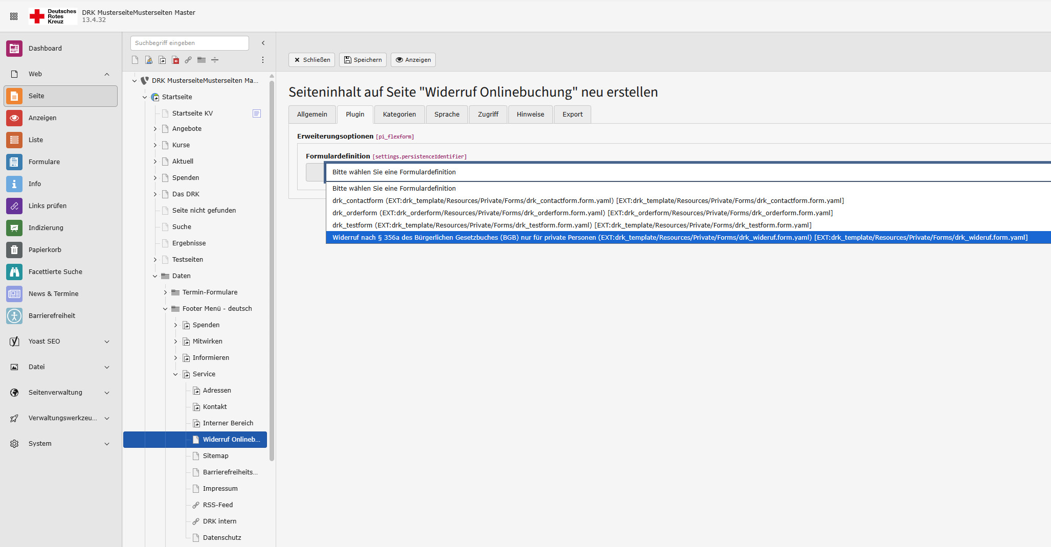Switch to the Allgemein tab
This screenshot has width=1051, height=547.
pos(312,115)
